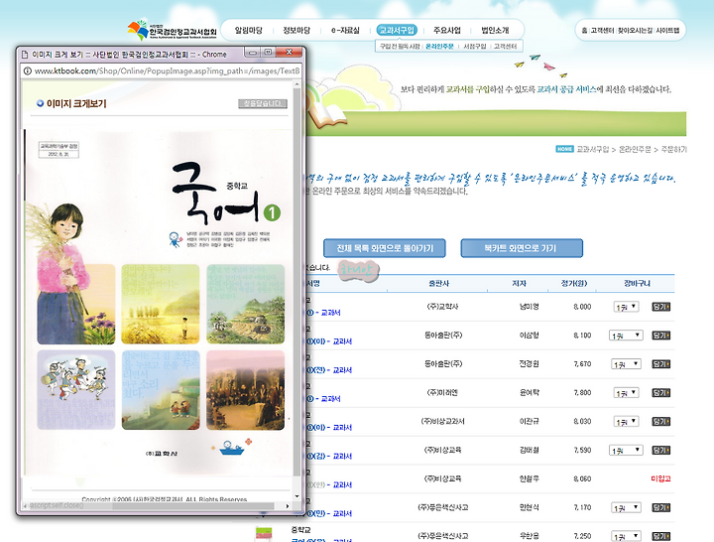This screenshot has width=714, height=542.
Task: Click the popup's horizontal scroll-right arrow
Action: point(288,506)
